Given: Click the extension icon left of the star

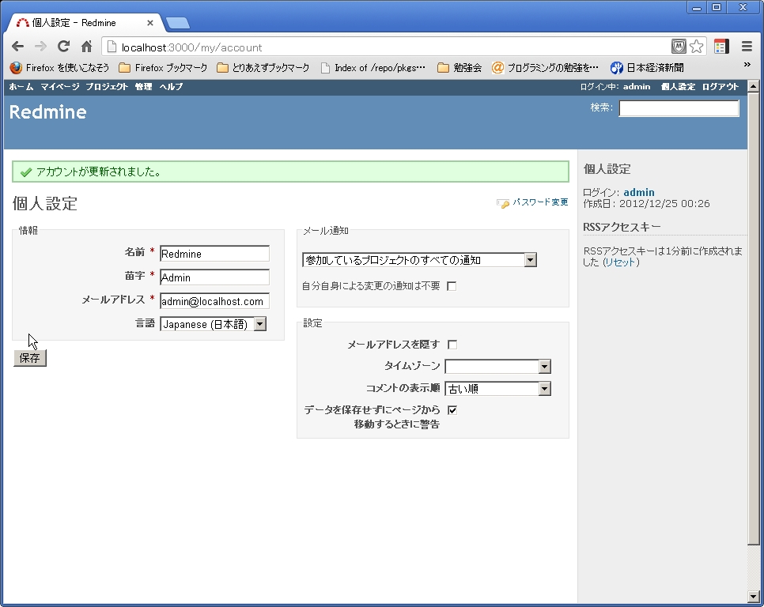Looking at the screenshot, I should (679, 47).
